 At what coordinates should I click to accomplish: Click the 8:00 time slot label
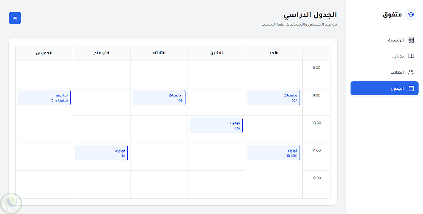point(316,68)
